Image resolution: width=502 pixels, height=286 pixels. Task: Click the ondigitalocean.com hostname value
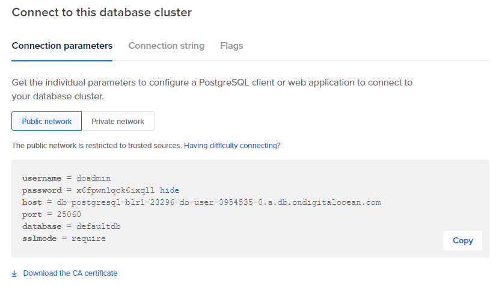click(x=219, y=202)
